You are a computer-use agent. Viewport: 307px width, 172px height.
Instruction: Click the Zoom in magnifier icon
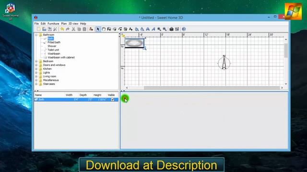(159, 29)
